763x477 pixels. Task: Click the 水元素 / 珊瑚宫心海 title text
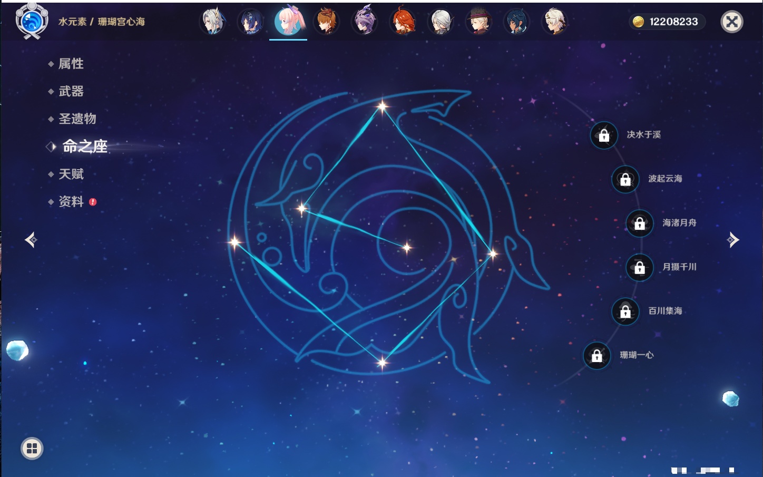[102, 22]
